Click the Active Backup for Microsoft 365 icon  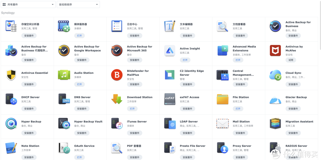[x=117, y=51]
